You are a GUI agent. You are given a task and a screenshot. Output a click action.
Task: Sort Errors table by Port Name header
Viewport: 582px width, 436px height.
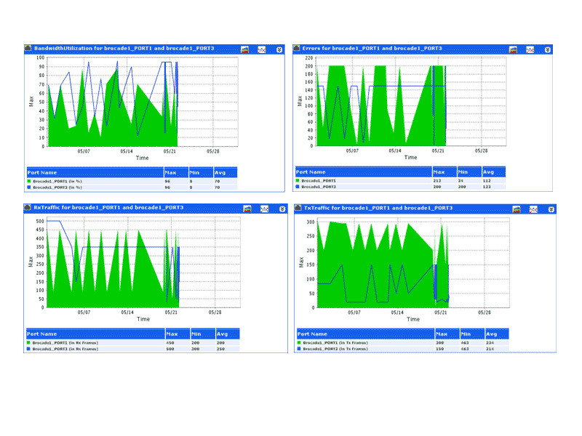tap(364, 171)
